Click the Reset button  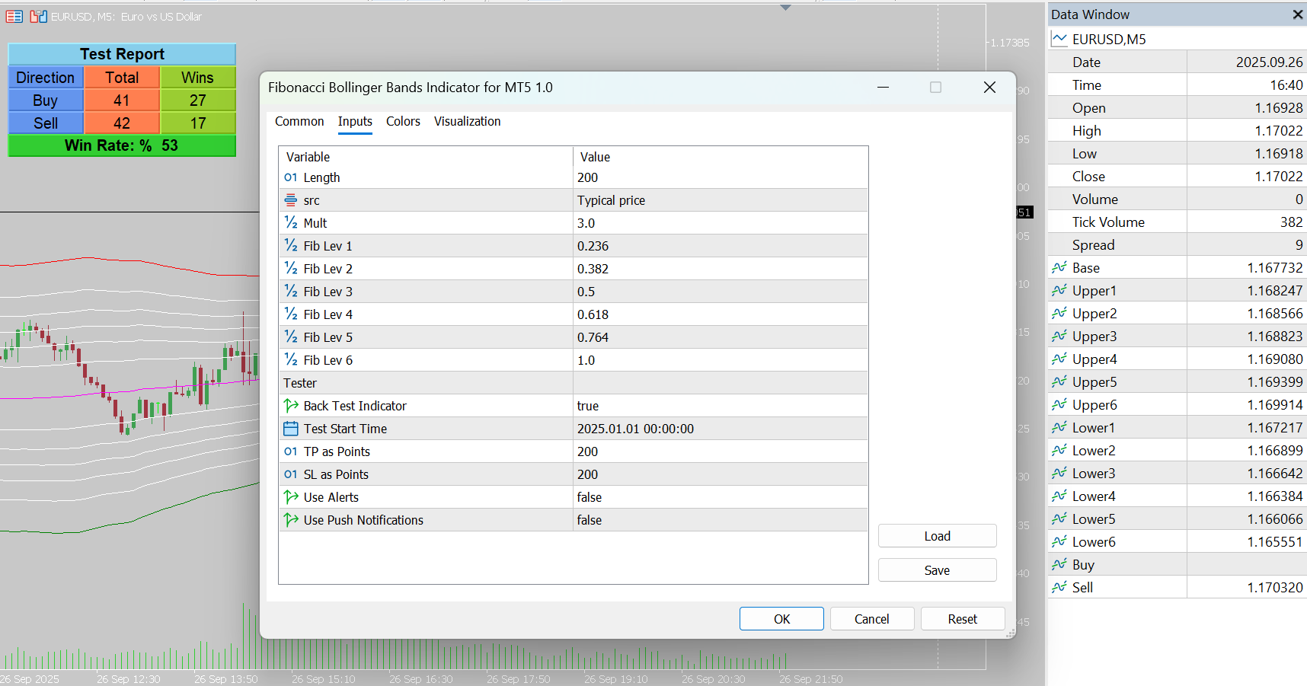tap(963, 619)
